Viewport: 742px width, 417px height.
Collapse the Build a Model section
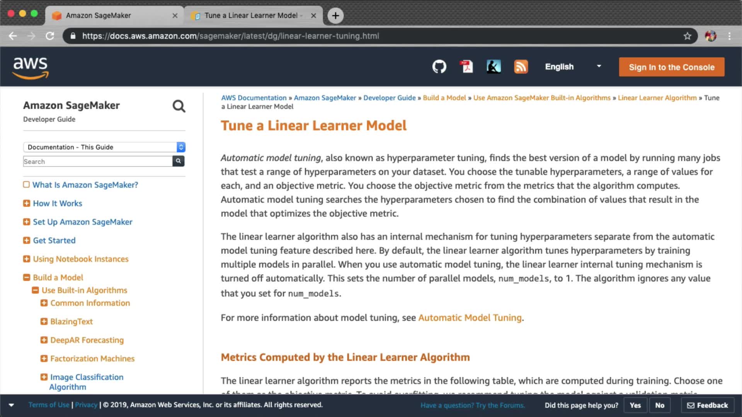[27, 277]
